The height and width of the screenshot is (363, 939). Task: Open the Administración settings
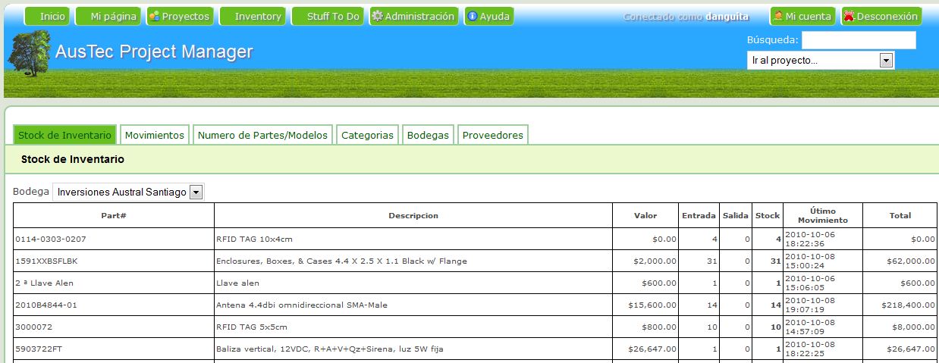click(x=414, y=16)
